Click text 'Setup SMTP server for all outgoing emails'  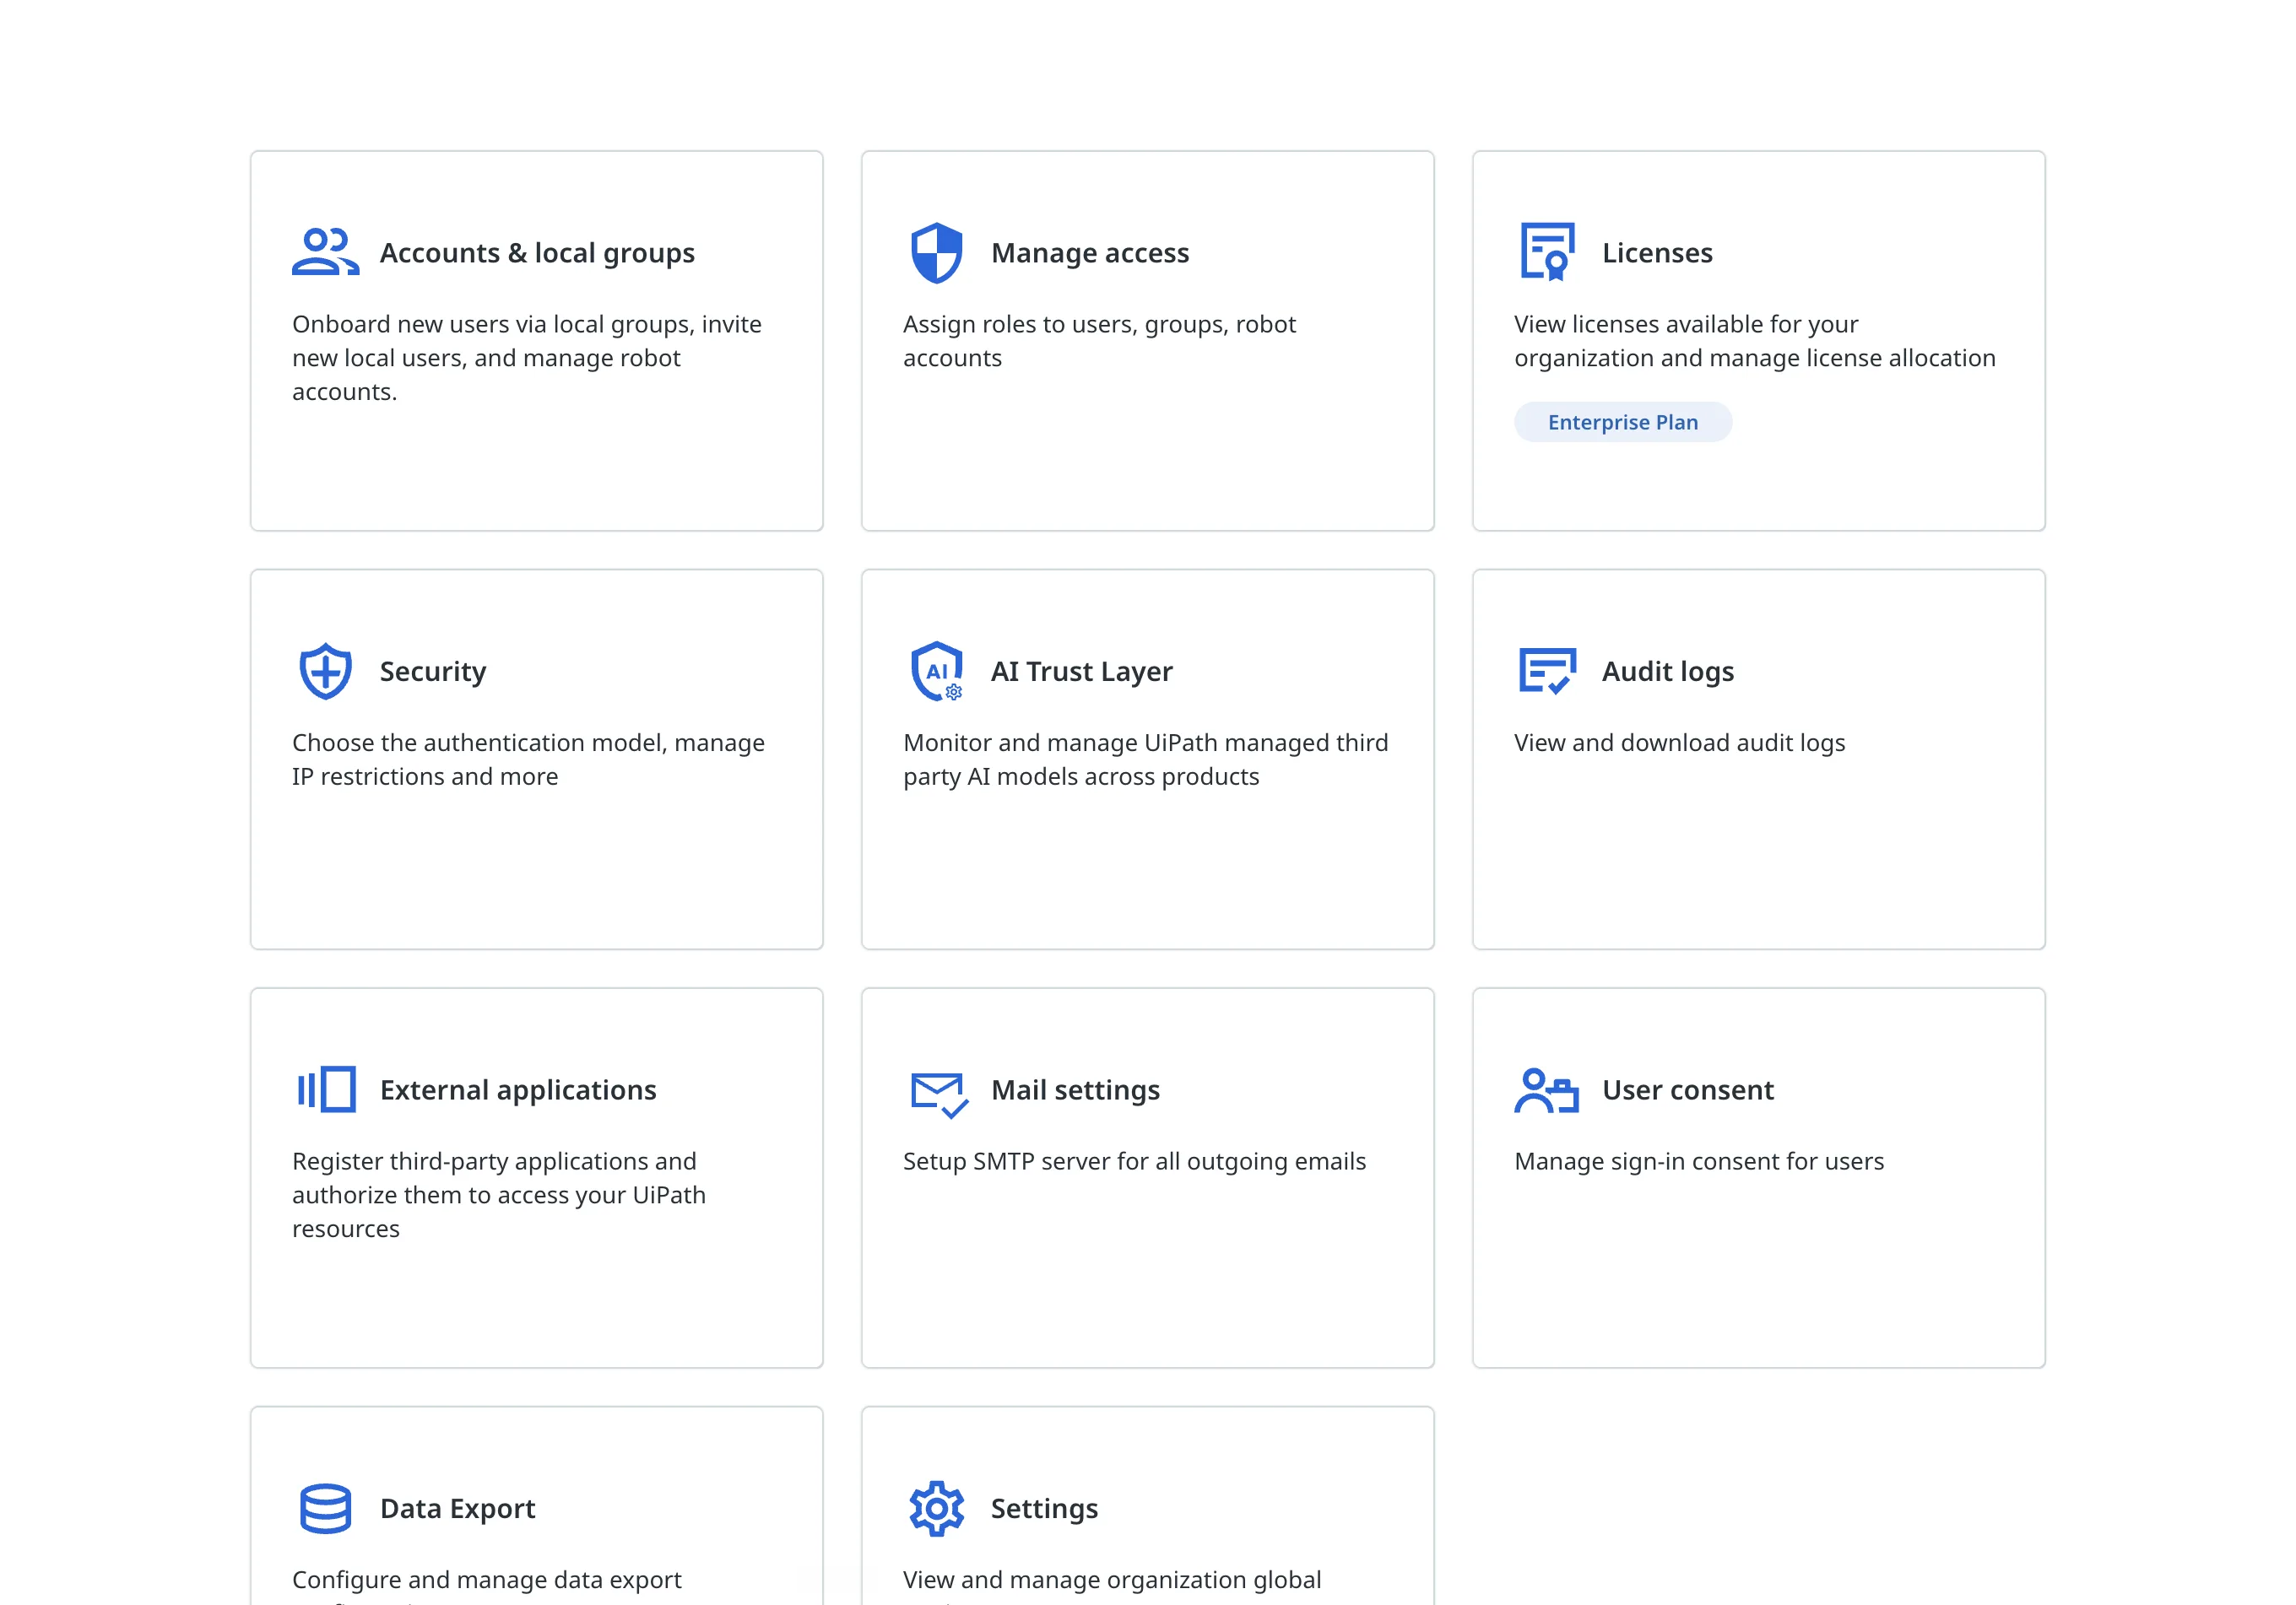pos(1134,1162)
